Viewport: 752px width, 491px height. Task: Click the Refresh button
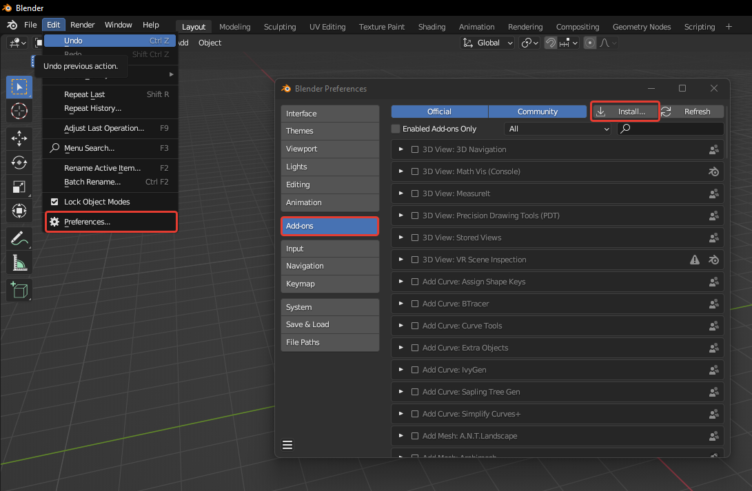691,112
